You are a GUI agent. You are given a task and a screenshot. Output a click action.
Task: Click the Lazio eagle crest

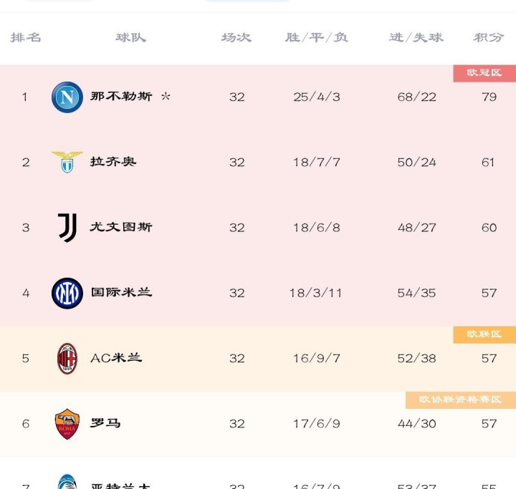coord(67,162)
